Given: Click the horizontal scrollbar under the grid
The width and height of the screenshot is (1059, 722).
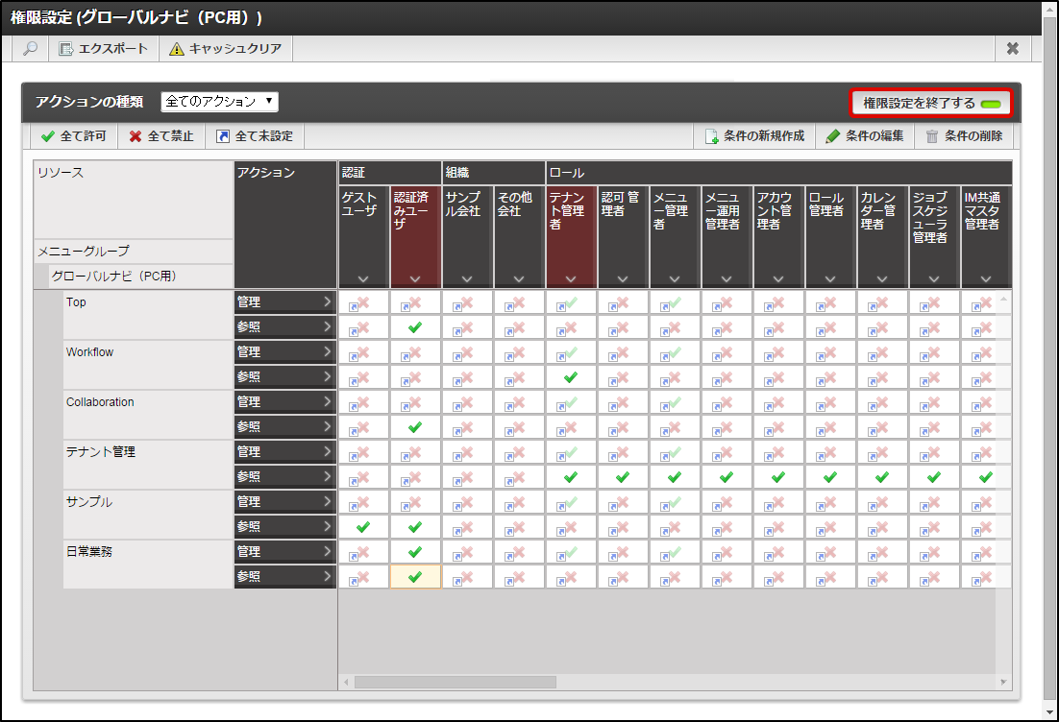Looking at the screenshot, I should [x=455, y=683].
